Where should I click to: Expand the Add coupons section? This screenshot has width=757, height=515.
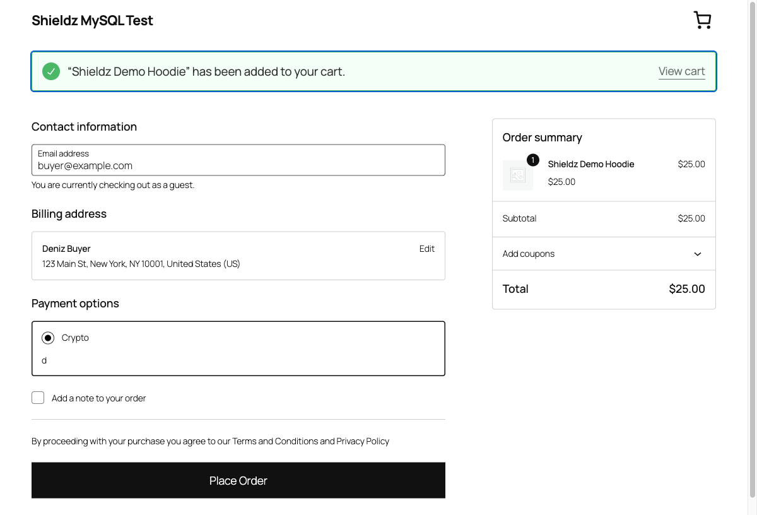point(604,254)
